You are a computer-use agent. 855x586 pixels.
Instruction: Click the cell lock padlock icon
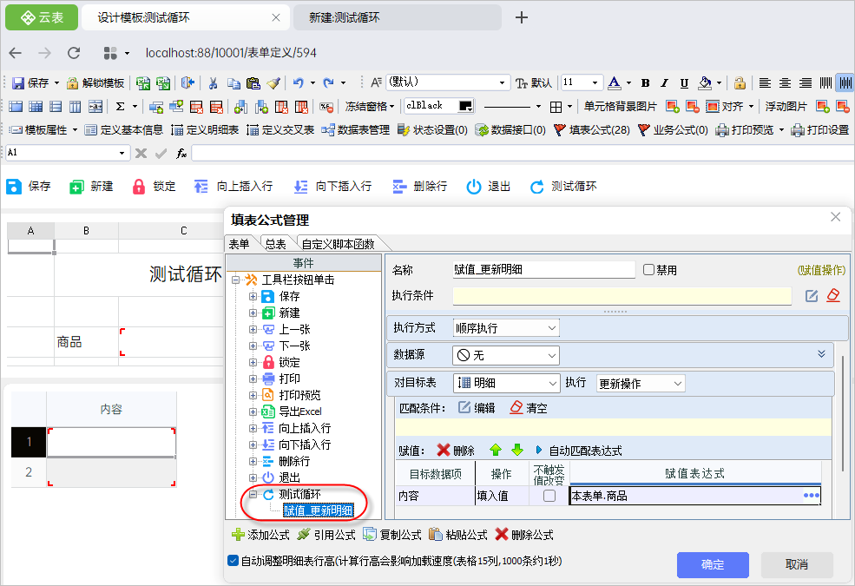[x=740, y=82]
